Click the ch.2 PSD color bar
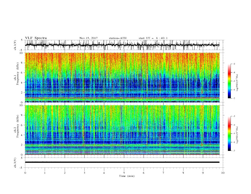Image resolution: width=251 pixels, height=194 pixels. [229, 133]
